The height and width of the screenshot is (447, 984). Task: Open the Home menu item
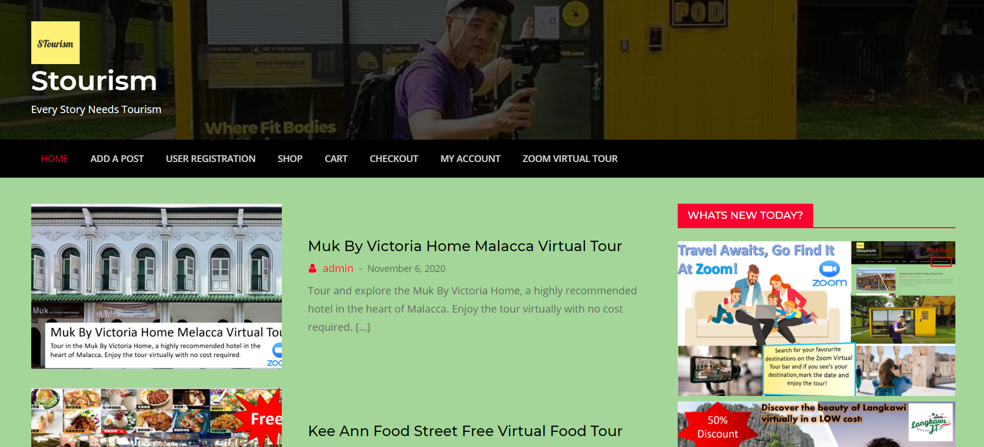pos(55,159)
